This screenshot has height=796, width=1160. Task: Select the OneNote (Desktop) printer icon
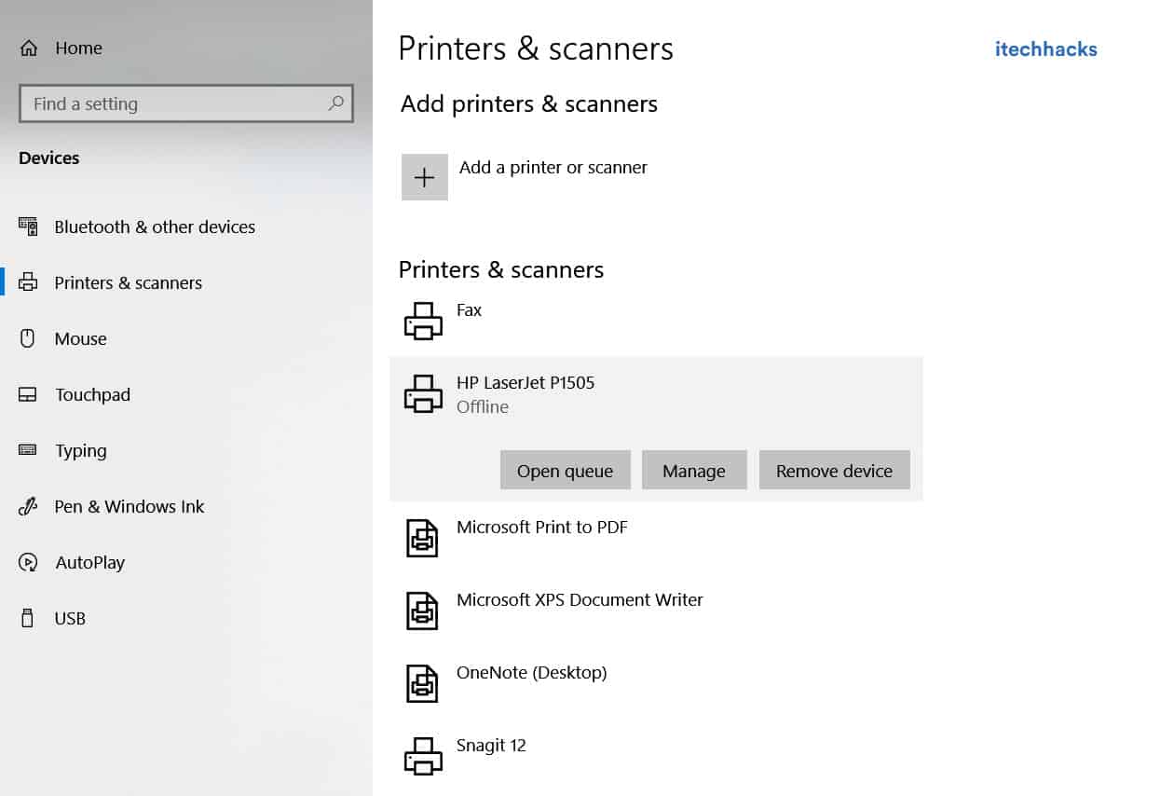[423, 683]
